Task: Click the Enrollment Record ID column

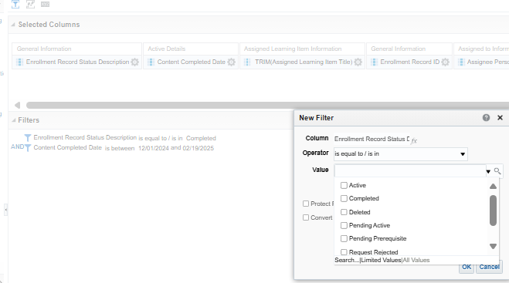Action: coord(409,62)
